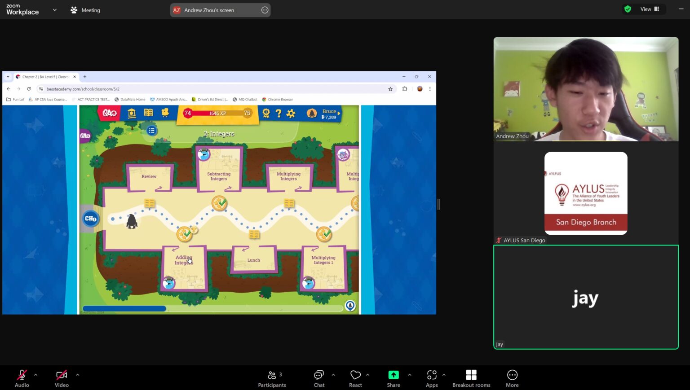The image size is (690, 390).
Task: Click the monster character on the path
Action: coord(132,221)
